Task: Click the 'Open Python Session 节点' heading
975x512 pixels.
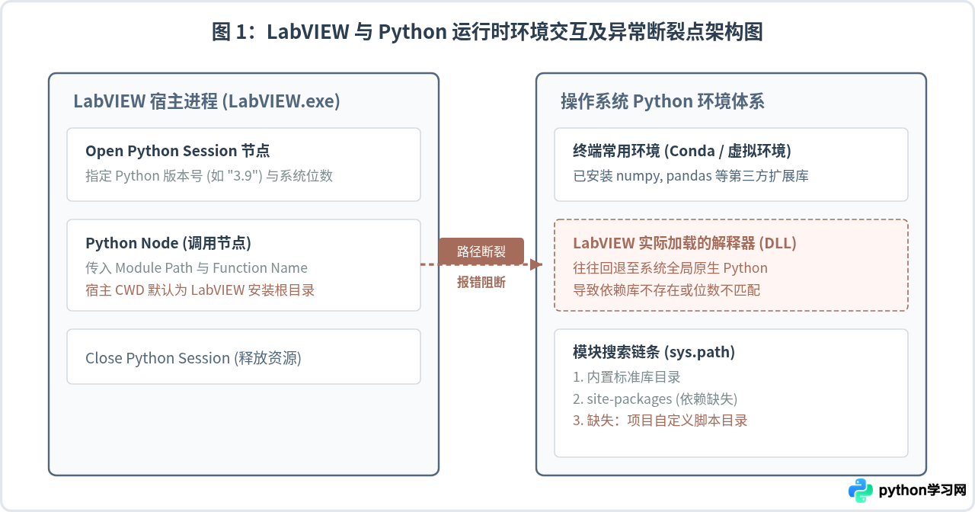Action: 177,151
